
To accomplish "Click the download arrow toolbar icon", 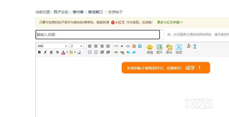I will (x=195, y=46).
